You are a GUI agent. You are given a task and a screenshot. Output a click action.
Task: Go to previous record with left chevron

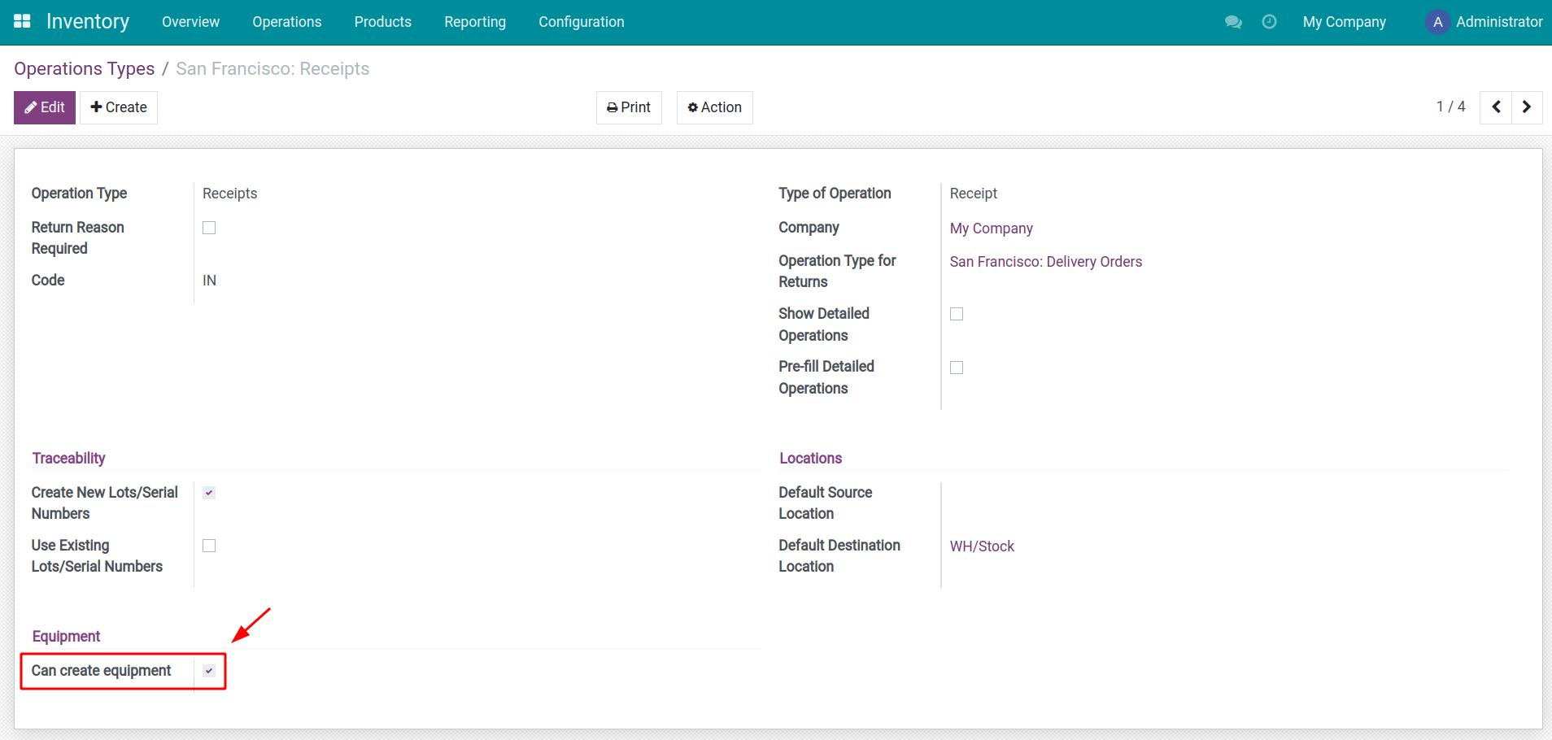pos(1496,107)
